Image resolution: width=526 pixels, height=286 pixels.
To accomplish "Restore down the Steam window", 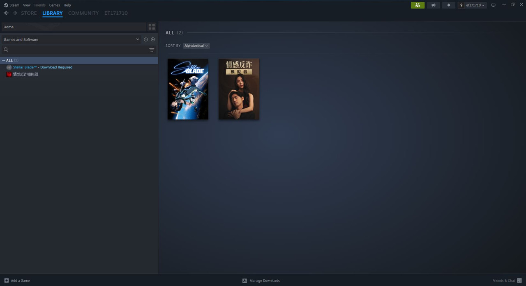I will [513, 5].
